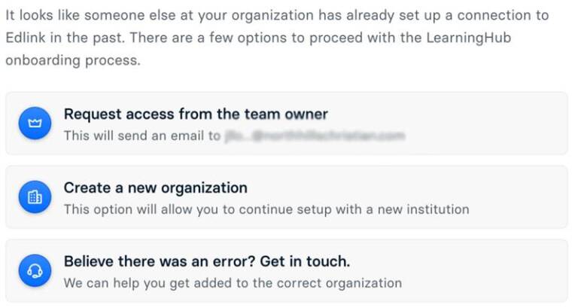Click "This will send an email to" description
578x308 pixels.
coord(141,136)
